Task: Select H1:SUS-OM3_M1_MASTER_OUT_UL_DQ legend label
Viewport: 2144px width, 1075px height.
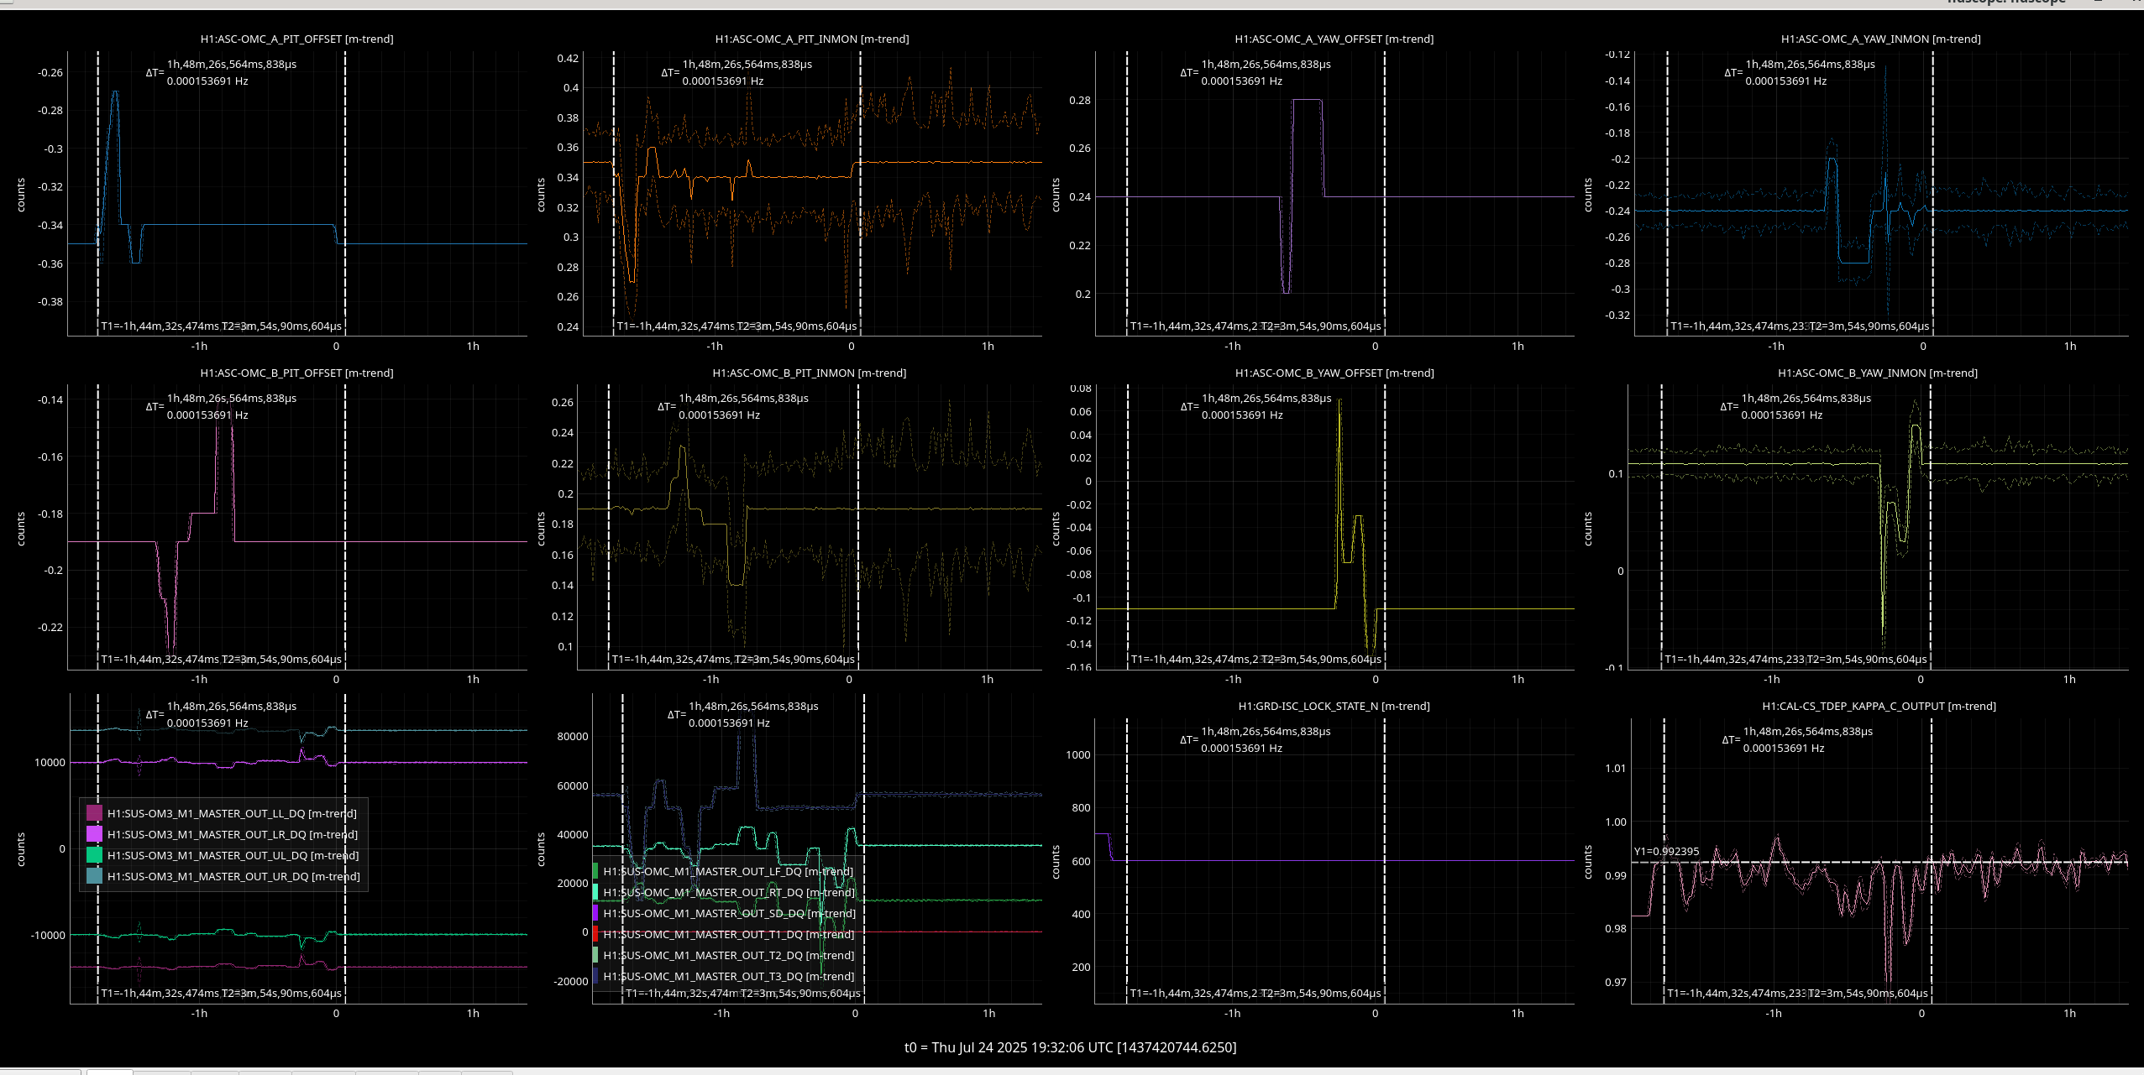Action: coord(233,855)
